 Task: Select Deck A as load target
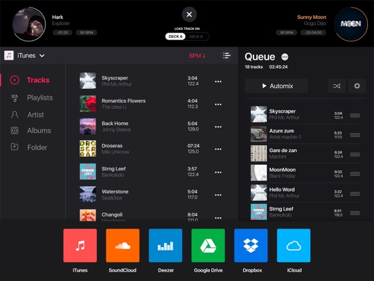[x=175, y=37]
